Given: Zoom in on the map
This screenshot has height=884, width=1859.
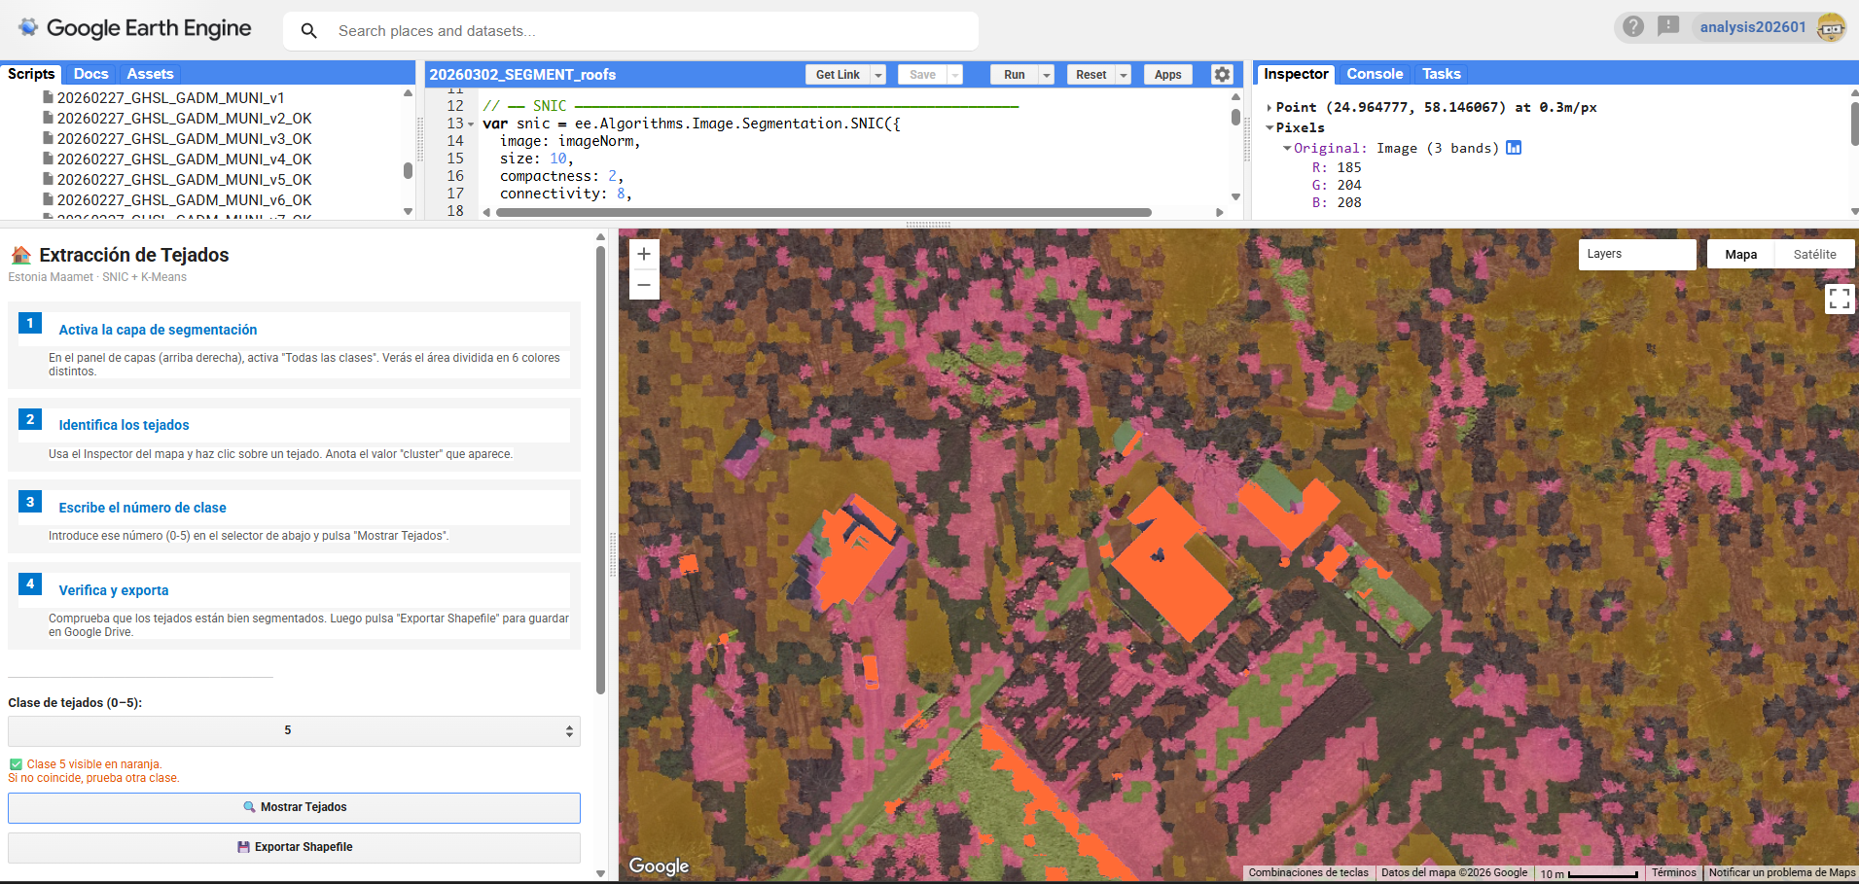Looking at the screenshot, I should pyautogui.click(x=644, y=254).
